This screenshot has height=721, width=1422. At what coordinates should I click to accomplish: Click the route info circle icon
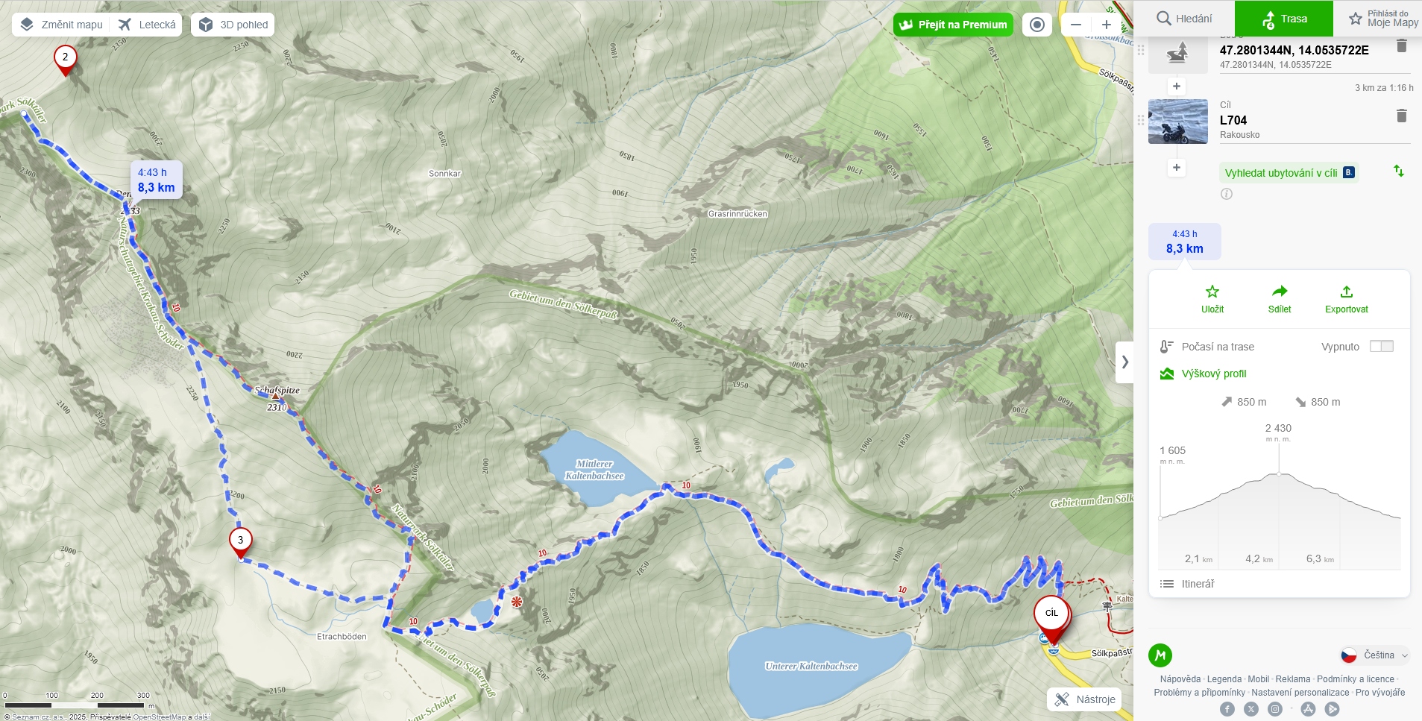1227,194
